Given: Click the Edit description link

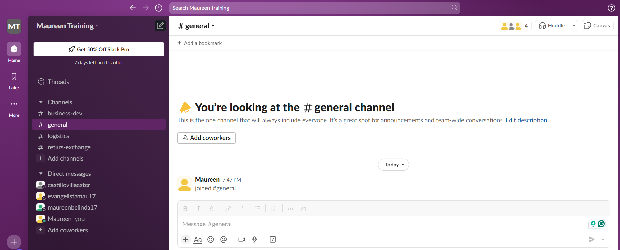Looking at the screenshot, I should tap(526, 120).
